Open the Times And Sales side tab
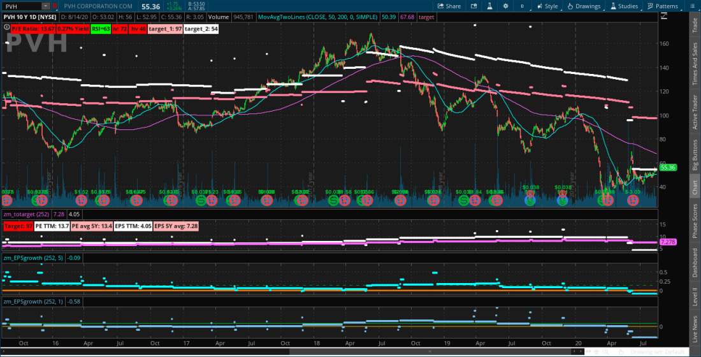 (x=695, y=65)
